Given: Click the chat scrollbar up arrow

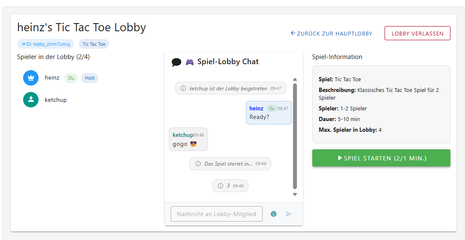Looking at the screenshot, I should tap(295, 80).
